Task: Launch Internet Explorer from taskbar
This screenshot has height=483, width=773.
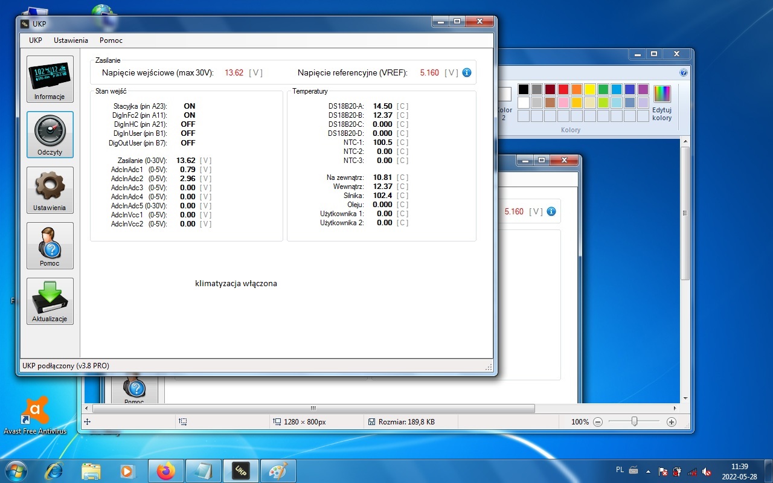Action: click(54, 470)
